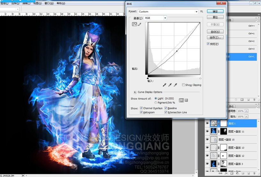The width and height of the screenshot is (261, 177).
Task: Add layer mask from Layers panel bottom
Action: click(x=232, y=173)
